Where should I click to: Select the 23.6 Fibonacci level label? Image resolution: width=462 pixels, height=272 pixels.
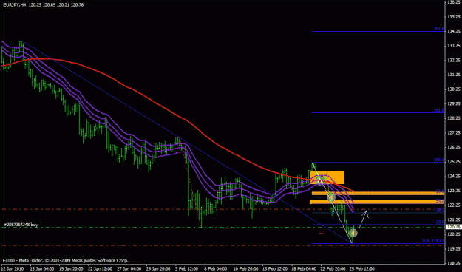pos(440,222)
